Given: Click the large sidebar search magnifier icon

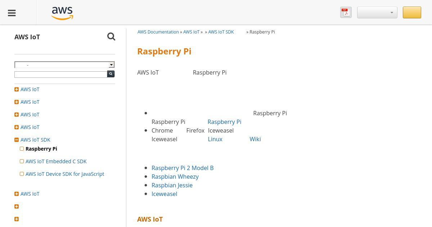Looking at the screenshot, I should 111,37.
